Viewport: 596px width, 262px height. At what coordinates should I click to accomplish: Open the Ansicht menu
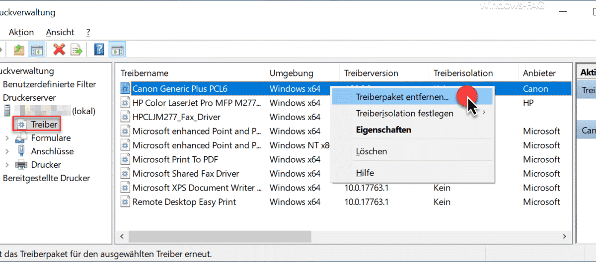tap(60, 32)
